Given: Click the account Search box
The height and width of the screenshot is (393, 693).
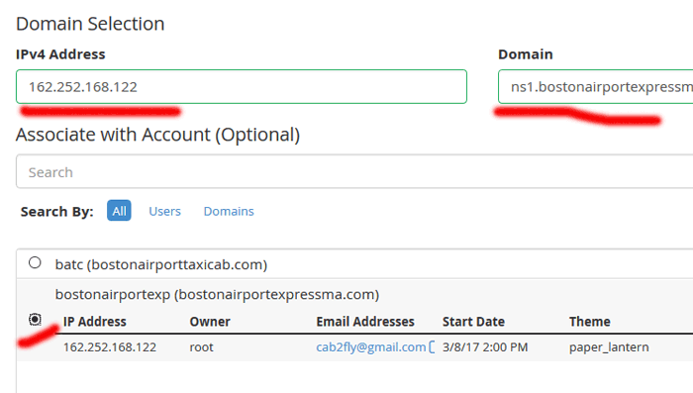Looking at the screenshot, I should 354,171.
